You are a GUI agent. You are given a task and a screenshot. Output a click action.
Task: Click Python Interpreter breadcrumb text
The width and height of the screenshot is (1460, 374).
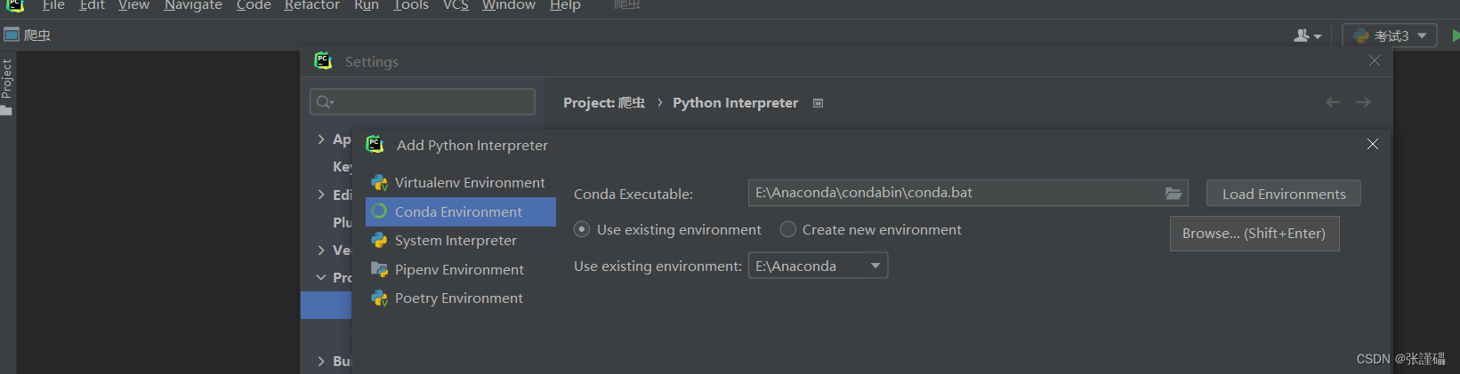(x=735, y=103)
